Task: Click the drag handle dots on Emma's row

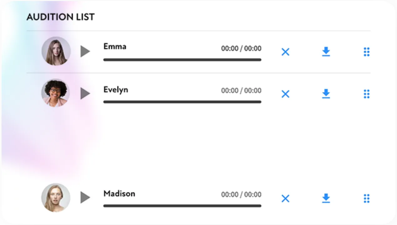Action: pyautogui.click(x=367, y=52)
